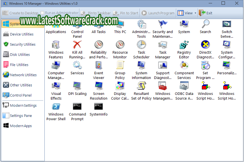The height and width of the screenshot is (162, 244).
Task: Open System Information icon
Action: pos(141,71)
